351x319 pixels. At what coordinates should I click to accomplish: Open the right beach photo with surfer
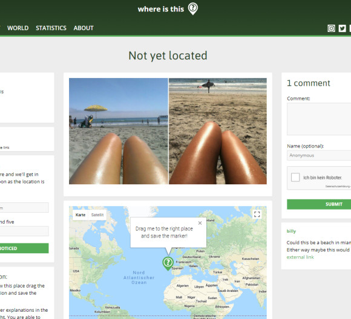[218, 131]
